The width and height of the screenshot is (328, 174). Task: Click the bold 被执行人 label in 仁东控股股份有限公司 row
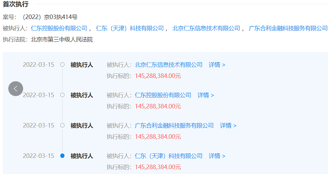[x=81, y=95]
